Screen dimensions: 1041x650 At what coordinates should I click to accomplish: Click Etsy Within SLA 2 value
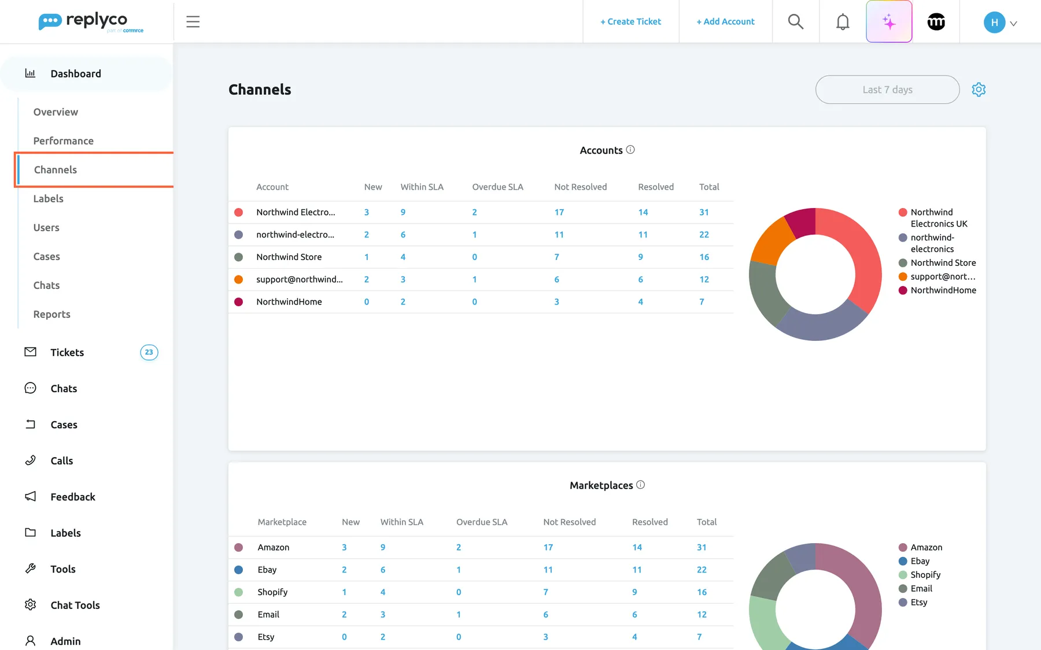[383, 637]
